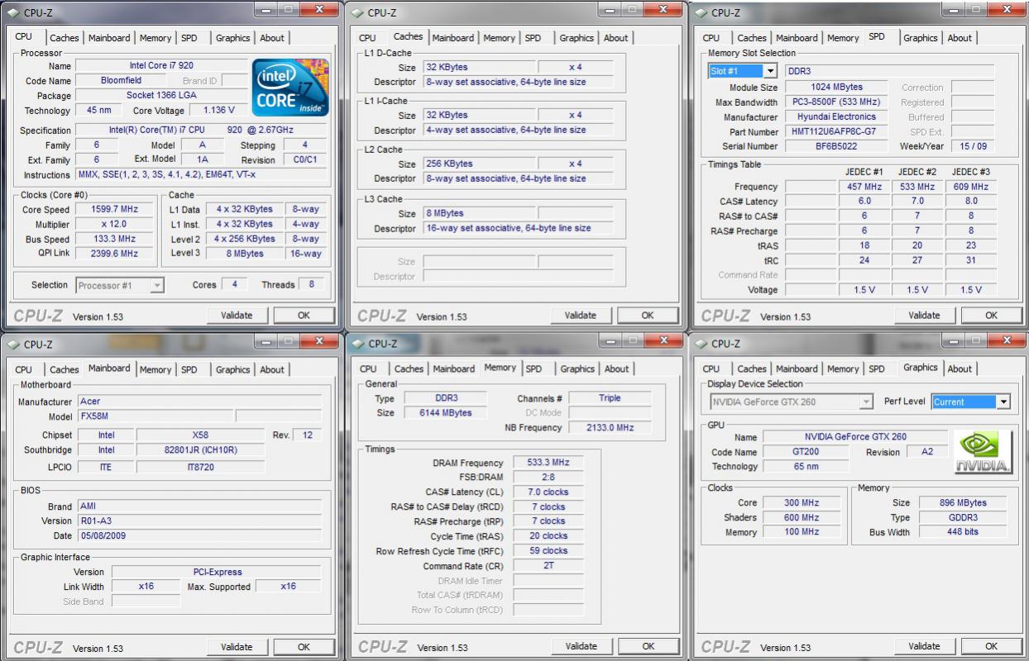Click CPU-Z title icon in the Memory window
1029x661 pixels.
359,344
